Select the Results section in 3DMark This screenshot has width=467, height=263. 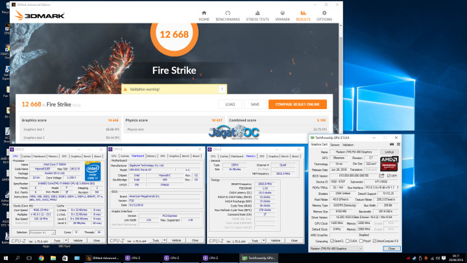(303, 16)
